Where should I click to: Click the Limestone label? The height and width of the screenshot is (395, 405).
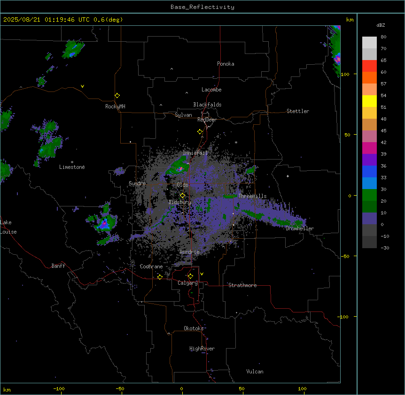pyautogui.click(x=72, y=167)
